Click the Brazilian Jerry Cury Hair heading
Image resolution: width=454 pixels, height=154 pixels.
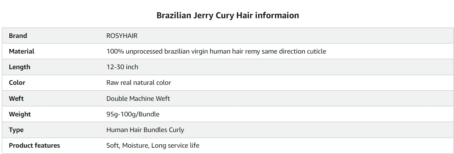228,16
